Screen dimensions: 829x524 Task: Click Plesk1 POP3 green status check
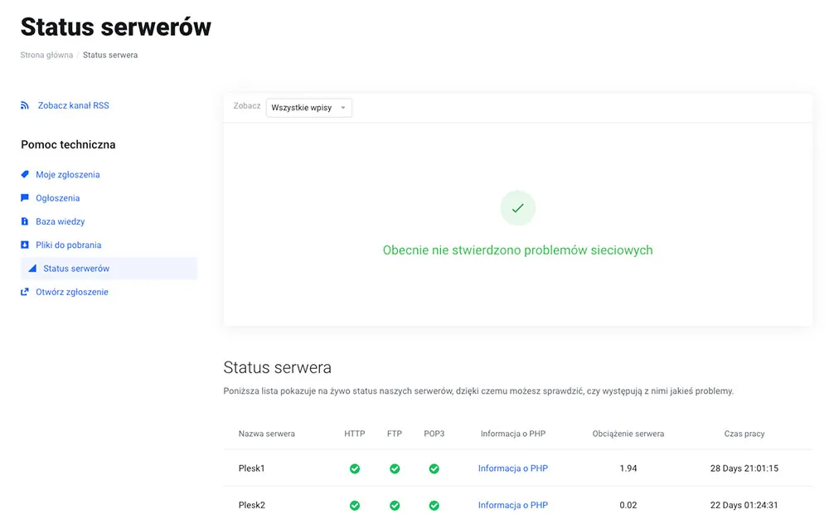click(434, 468)
